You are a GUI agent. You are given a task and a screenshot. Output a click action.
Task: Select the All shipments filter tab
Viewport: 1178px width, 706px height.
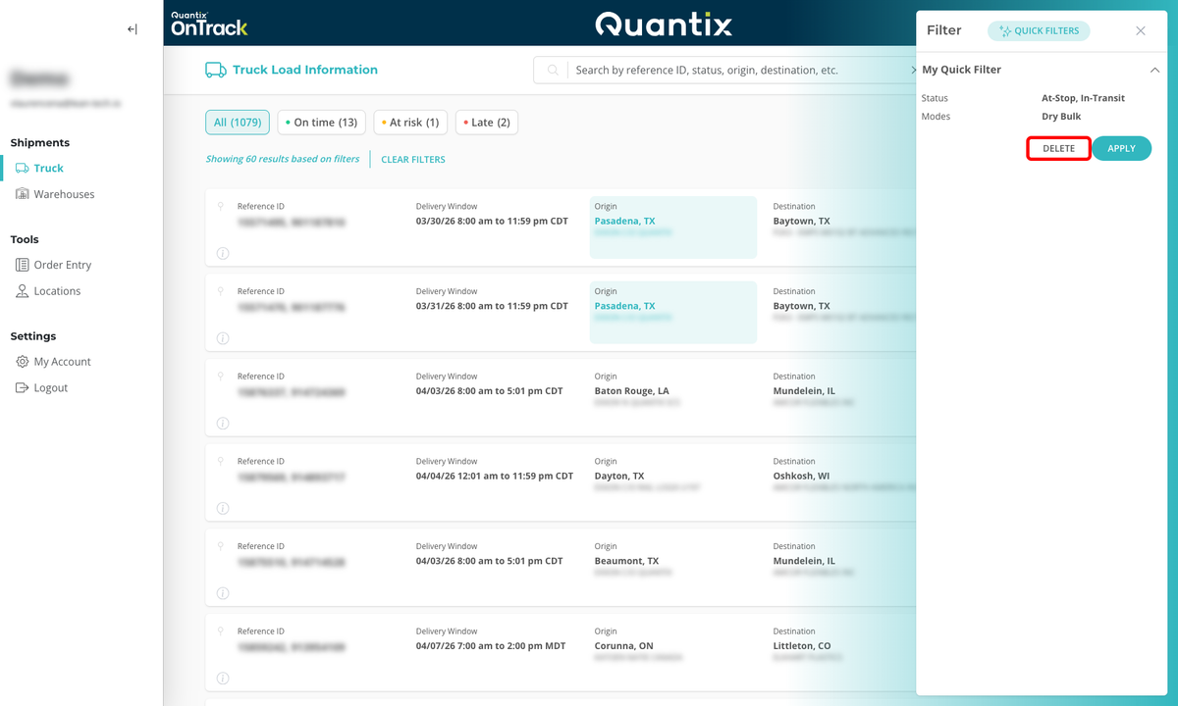tap(237, 122)
